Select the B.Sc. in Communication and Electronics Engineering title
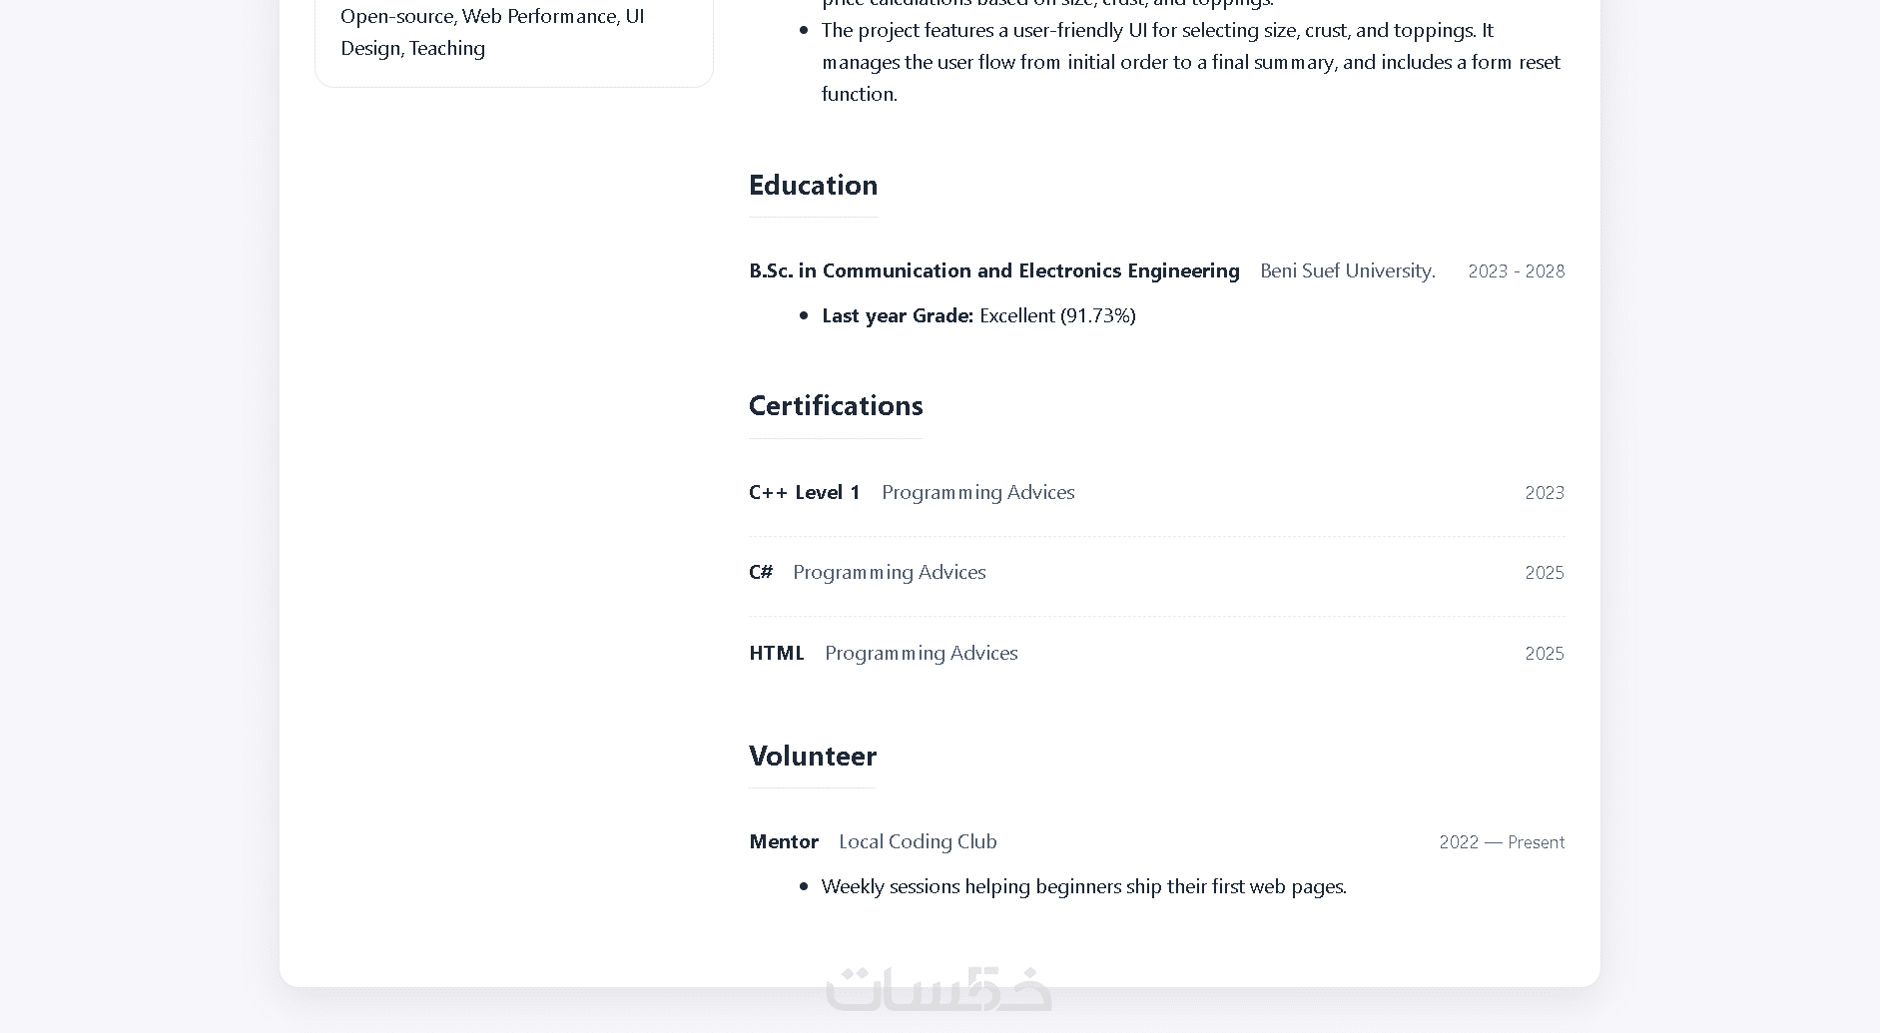 coord(993,270)
